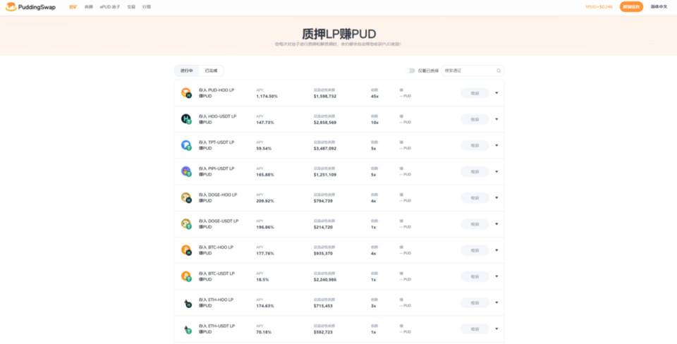677x344 pixels.
Task: Open the xPUD pool nav item
Action: tap(110, 7)
